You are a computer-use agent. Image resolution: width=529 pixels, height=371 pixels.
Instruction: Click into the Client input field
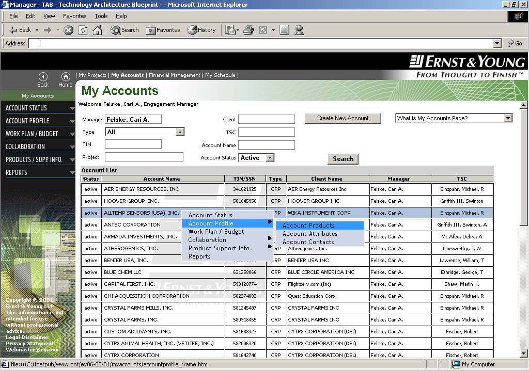(267, 119)
